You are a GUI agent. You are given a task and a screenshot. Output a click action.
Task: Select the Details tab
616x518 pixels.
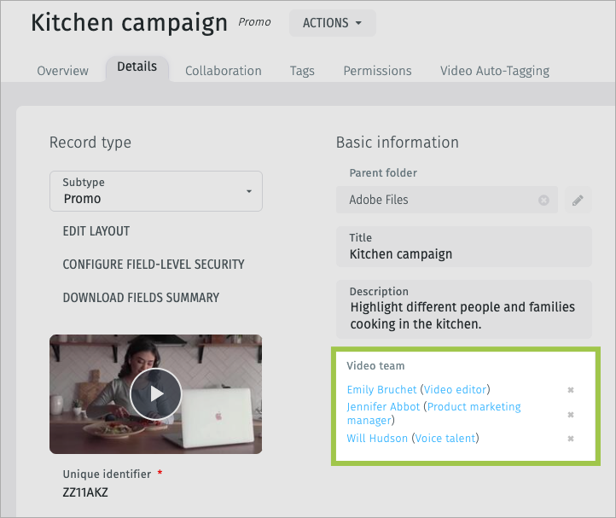coord(137,67)
